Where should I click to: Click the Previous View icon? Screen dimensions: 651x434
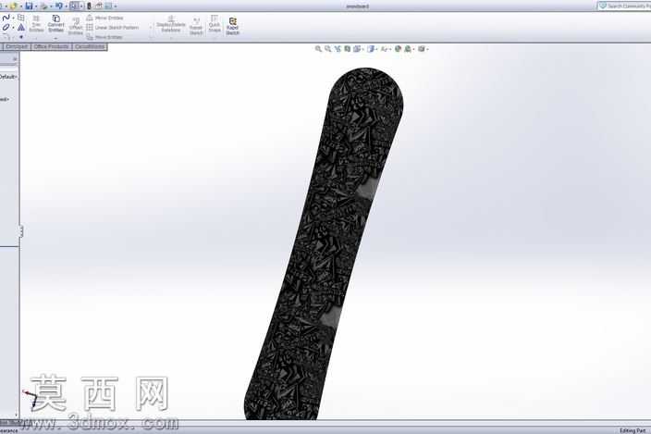[x=338, y=49]
